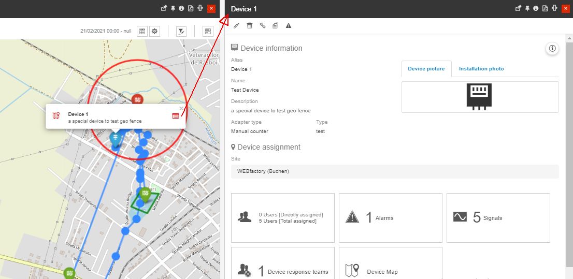Open the calendar date picker on map toolbar

click(141, 32)
